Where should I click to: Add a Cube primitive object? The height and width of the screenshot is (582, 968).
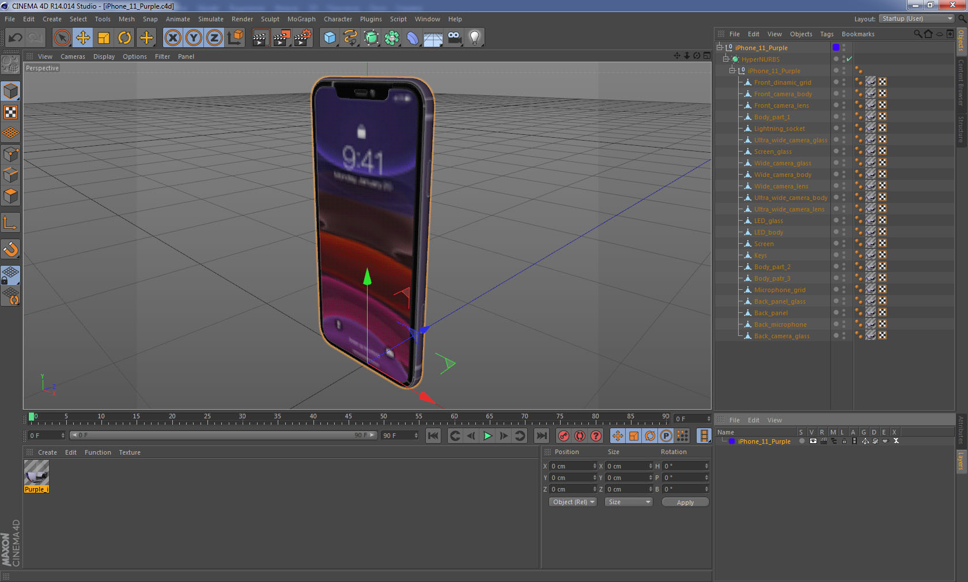(330, 38)
